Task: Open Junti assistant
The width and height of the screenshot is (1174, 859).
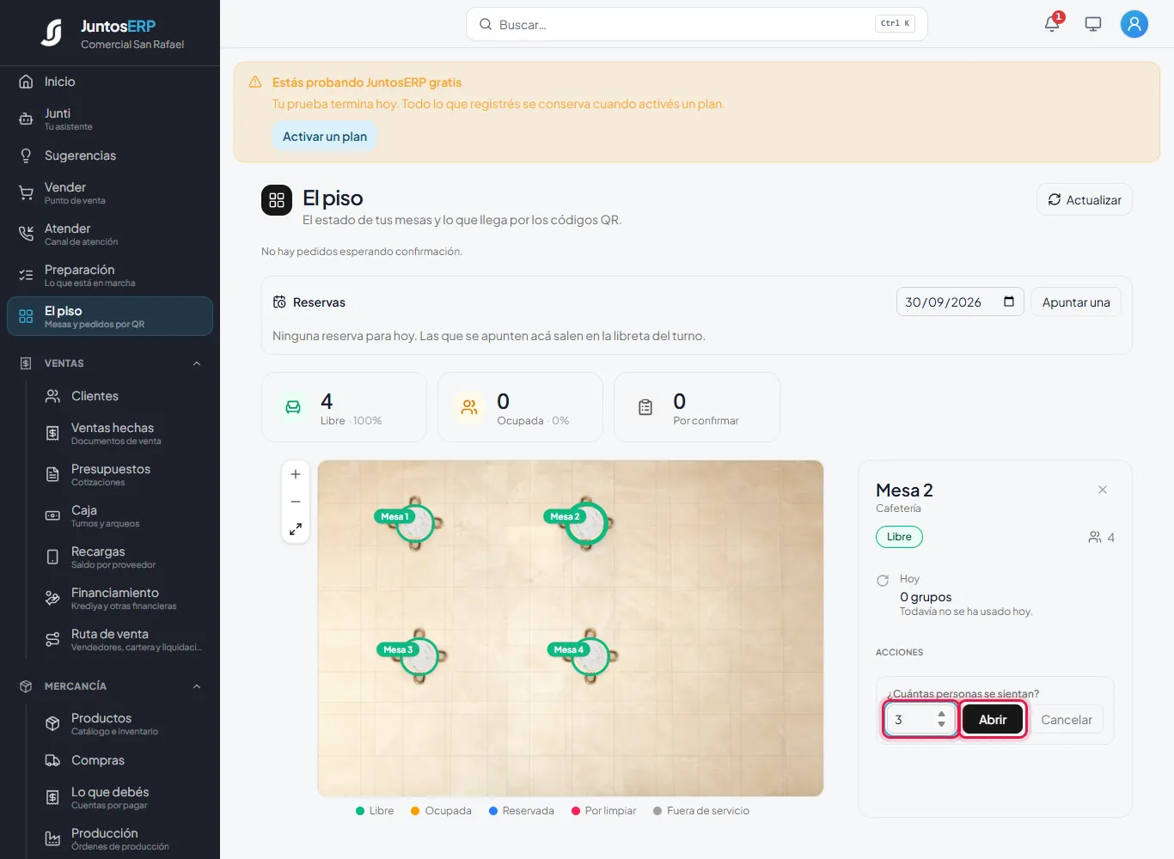Action: [x=110, y=119]
